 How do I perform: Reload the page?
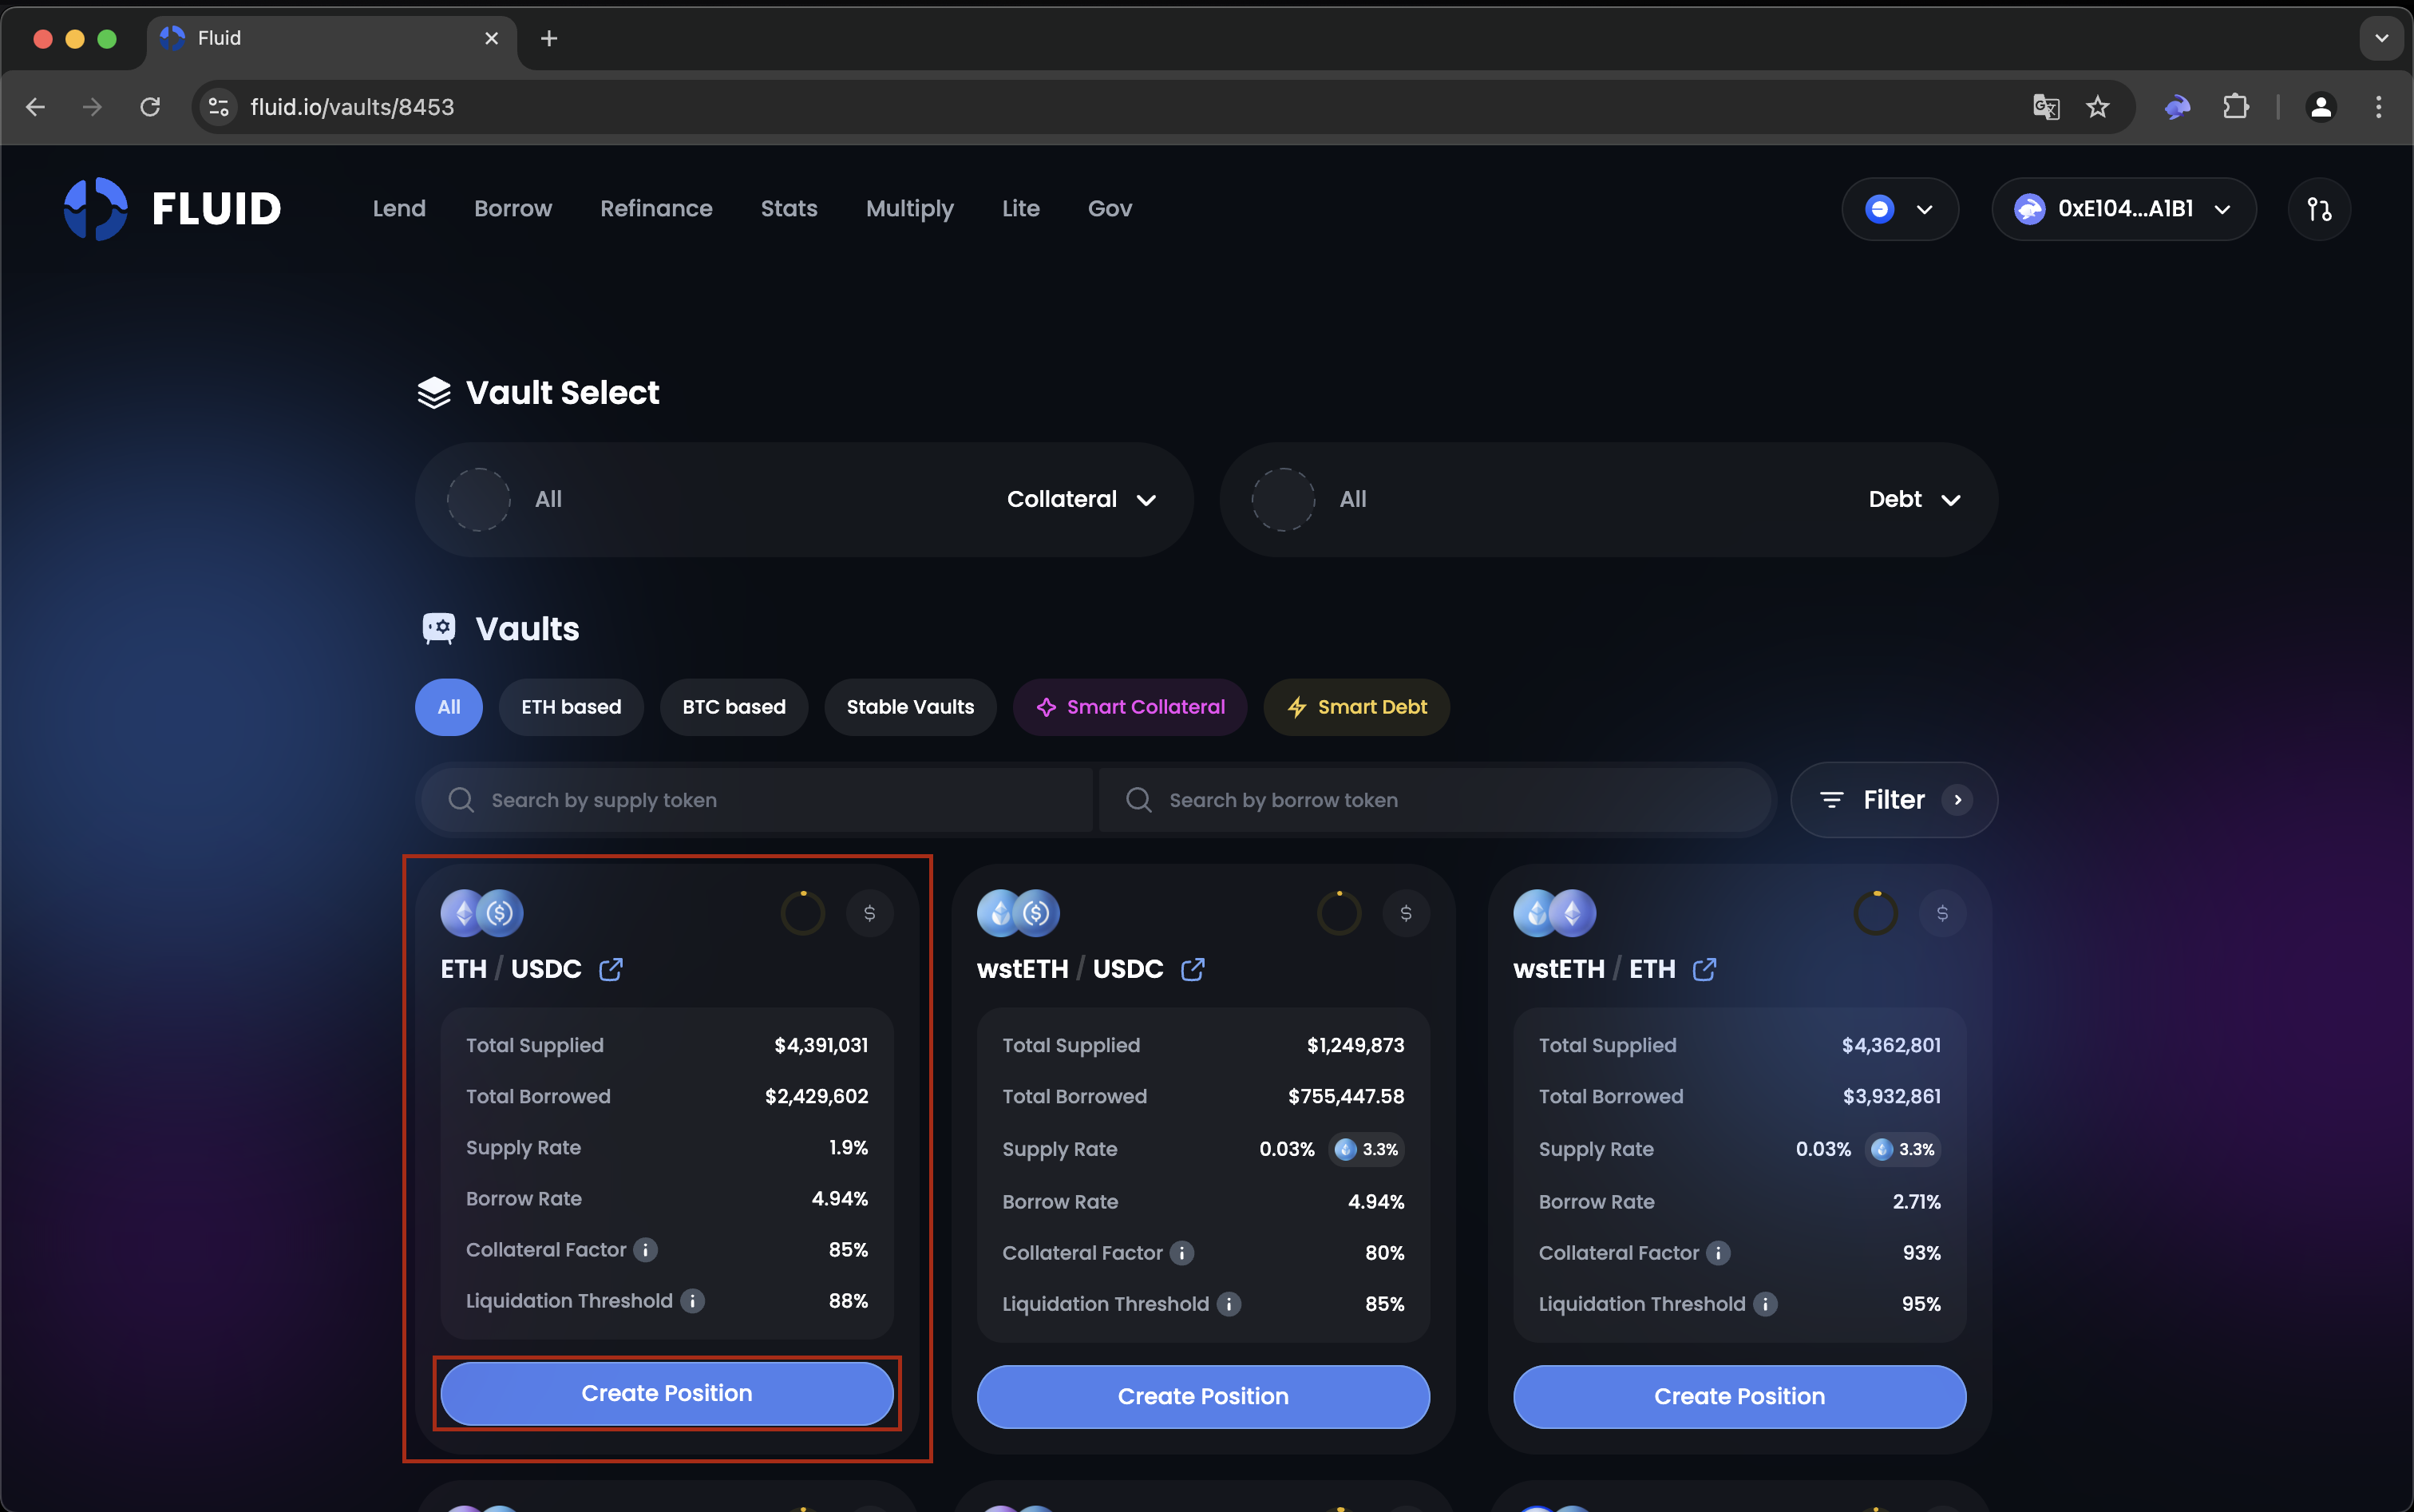[x=150, y=107]
